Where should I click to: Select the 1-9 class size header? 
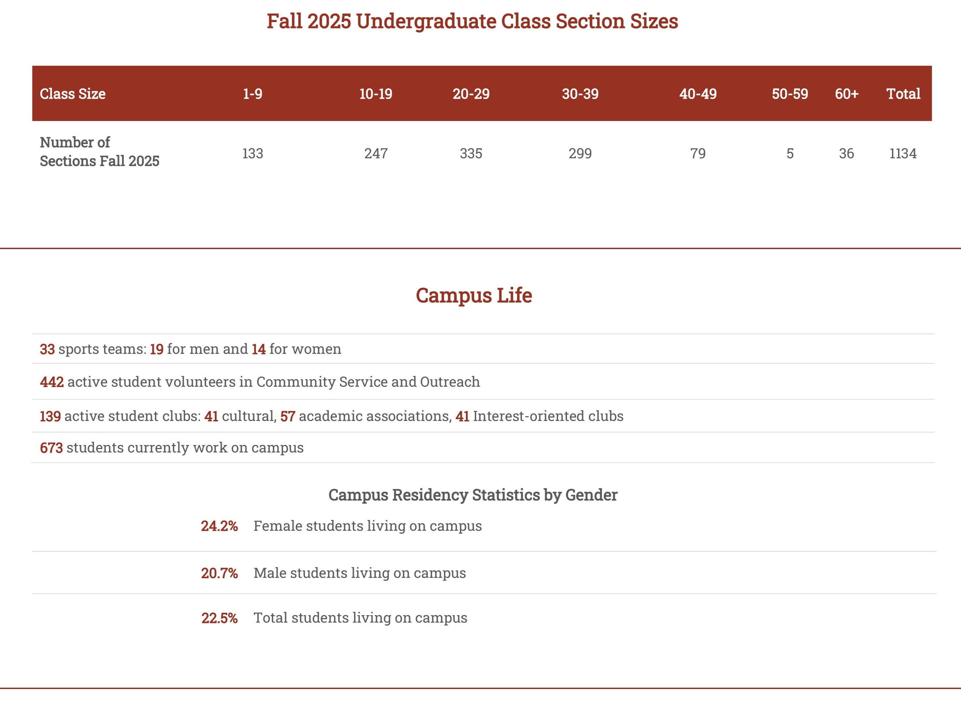(252, 94)
